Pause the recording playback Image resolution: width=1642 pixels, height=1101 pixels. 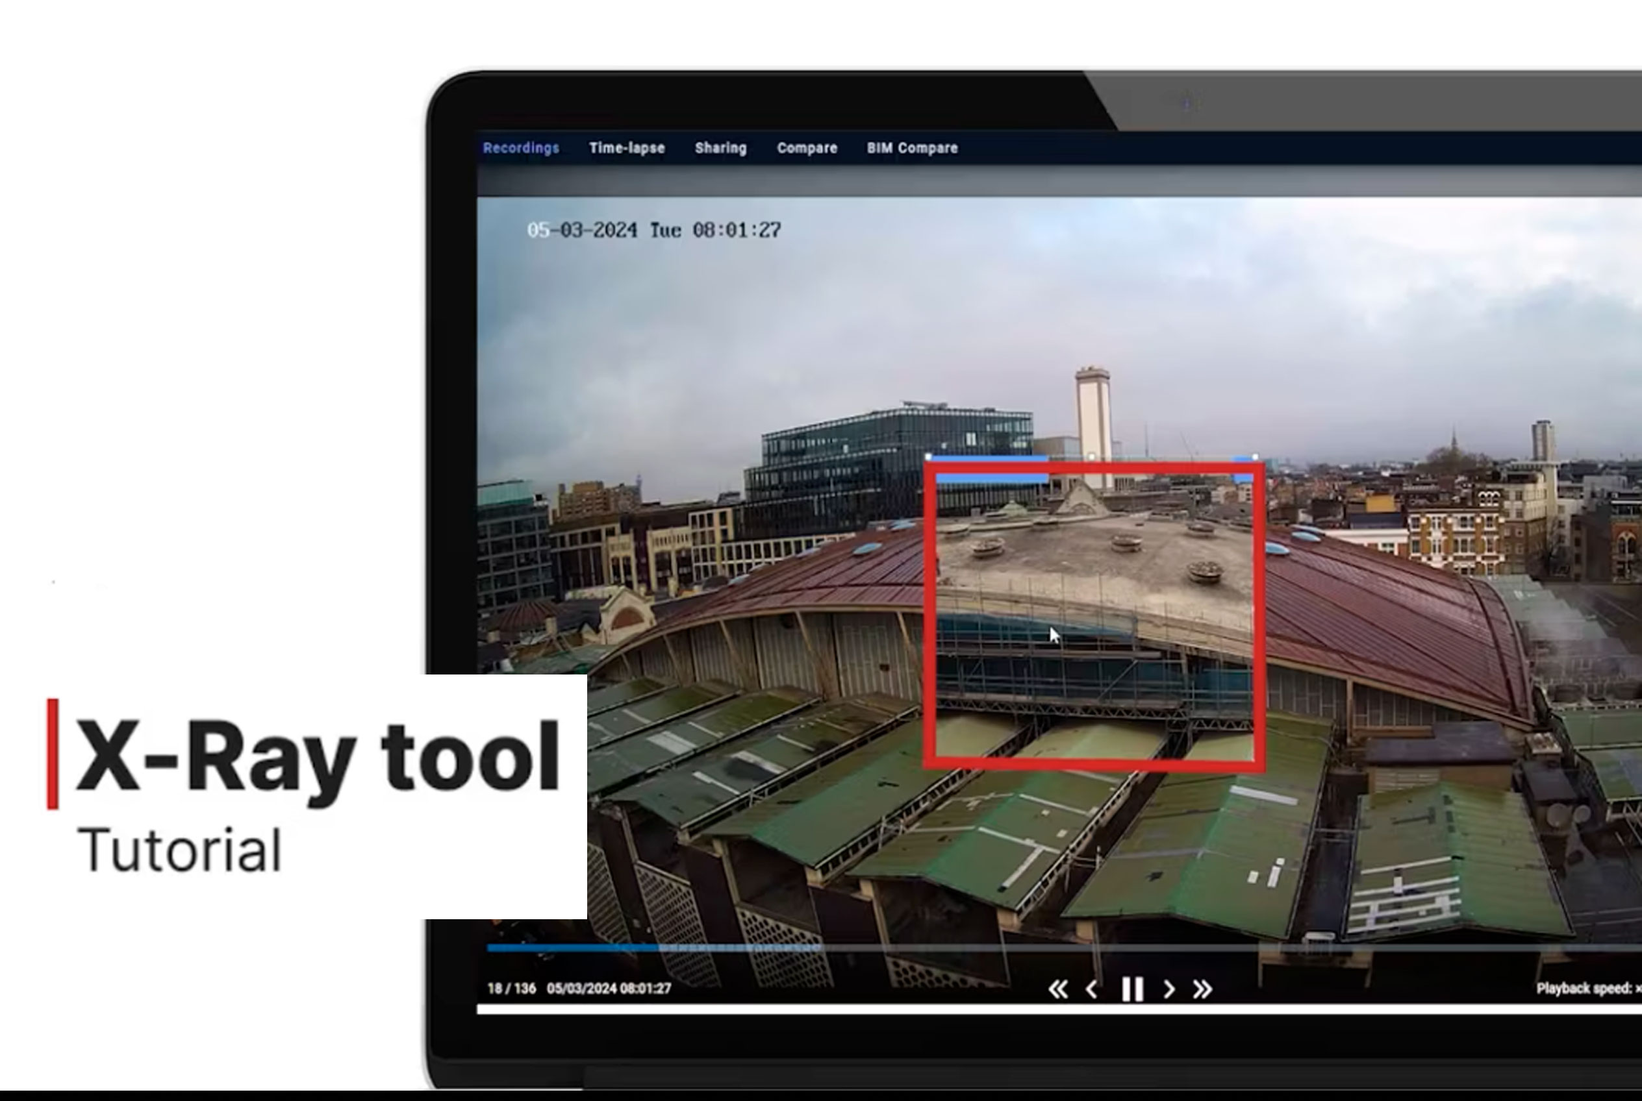1132,989
